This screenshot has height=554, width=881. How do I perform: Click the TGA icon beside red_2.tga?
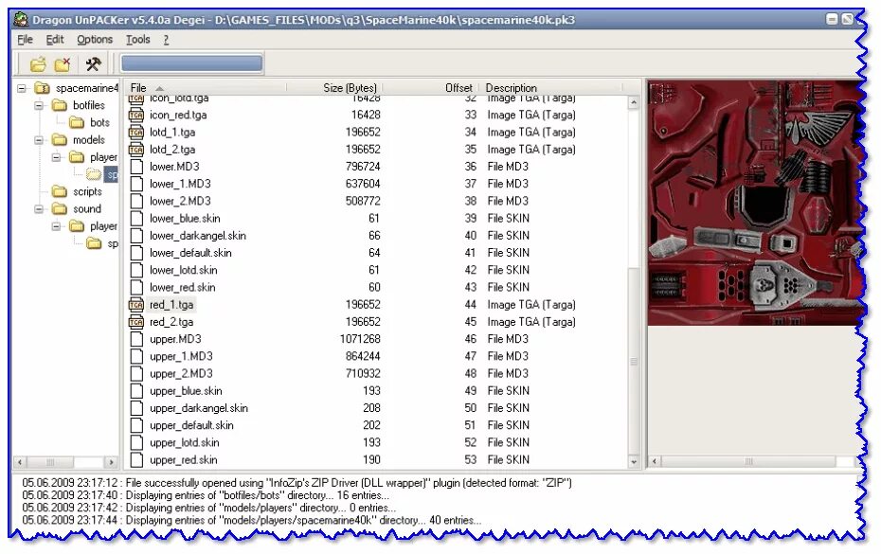(136, 322)
